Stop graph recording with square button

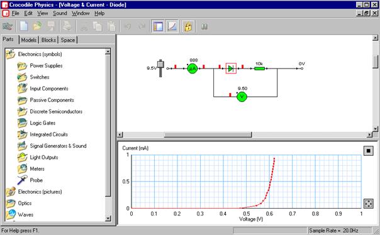coord(369,151)
